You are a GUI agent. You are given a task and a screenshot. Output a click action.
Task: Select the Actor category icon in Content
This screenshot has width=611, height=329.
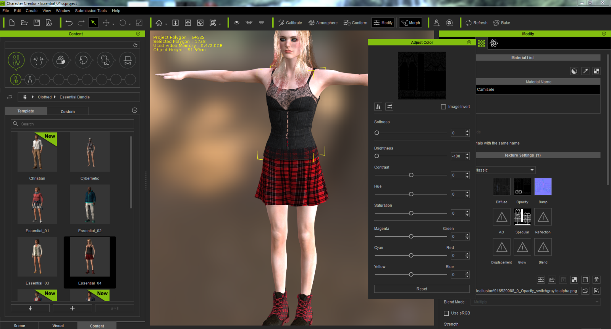pos(16,60)
